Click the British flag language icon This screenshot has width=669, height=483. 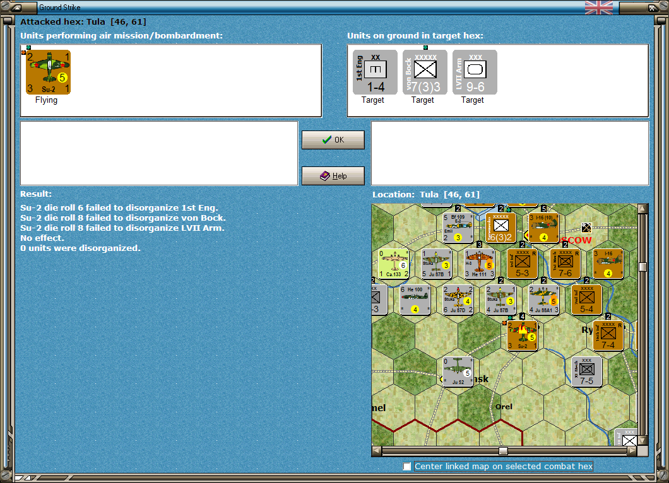pyautogui.click(x=598, y=7)
